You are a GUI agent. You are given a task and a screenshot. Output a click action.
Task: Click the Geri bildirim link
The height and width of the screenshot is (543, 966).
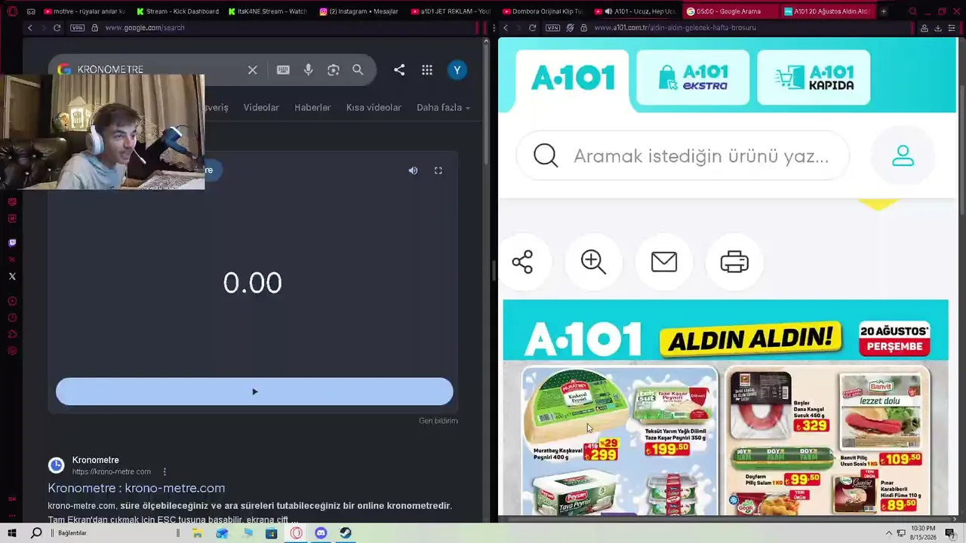coord(438,421)
